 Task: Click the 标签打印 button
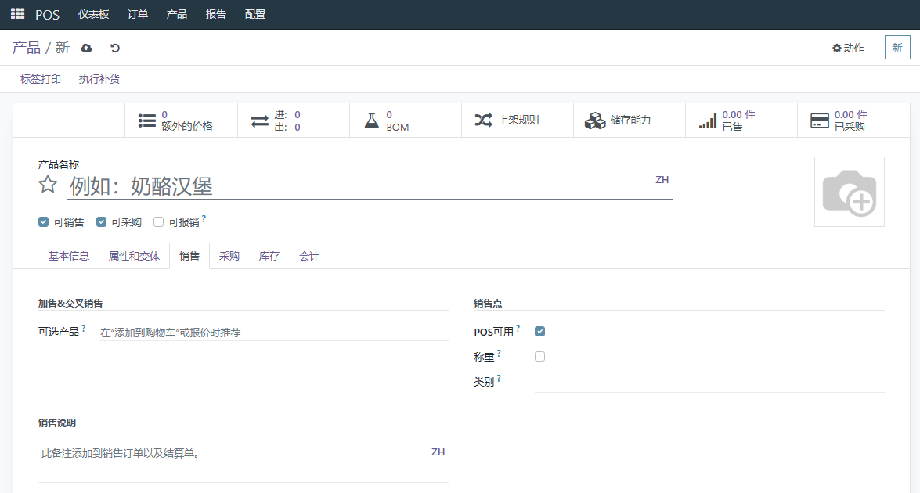coord(41,79)
